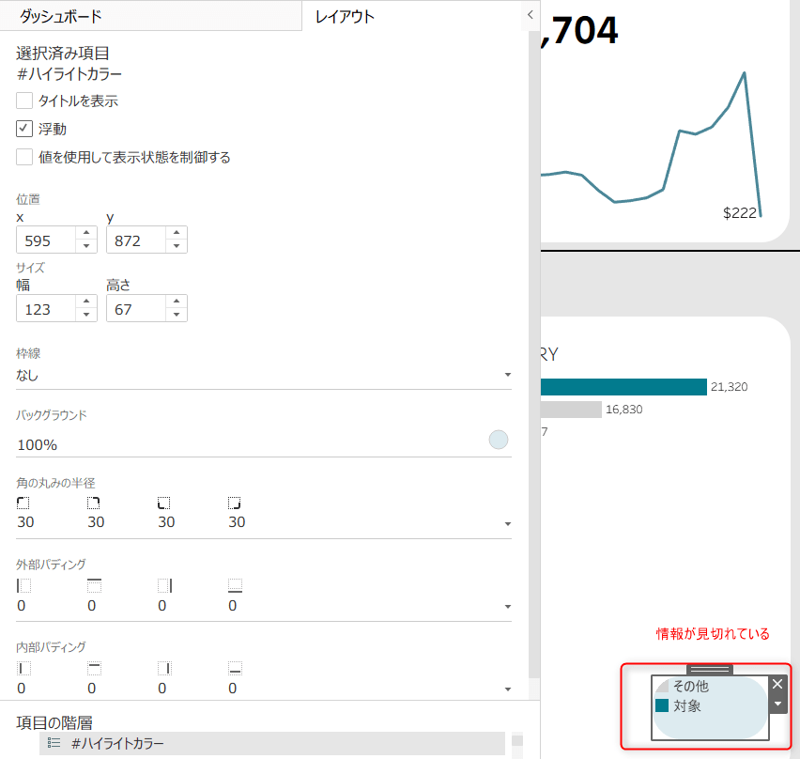This screenshot has width=800, height=759.
Task: Click the layout pane vertical scrollbar
Action: point(534,354)
